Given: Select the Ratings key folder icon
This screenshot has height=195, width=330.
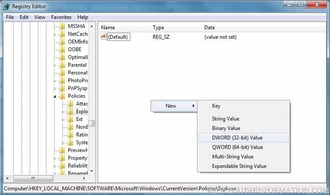Looking at the screenshot, I should (71, 135).
